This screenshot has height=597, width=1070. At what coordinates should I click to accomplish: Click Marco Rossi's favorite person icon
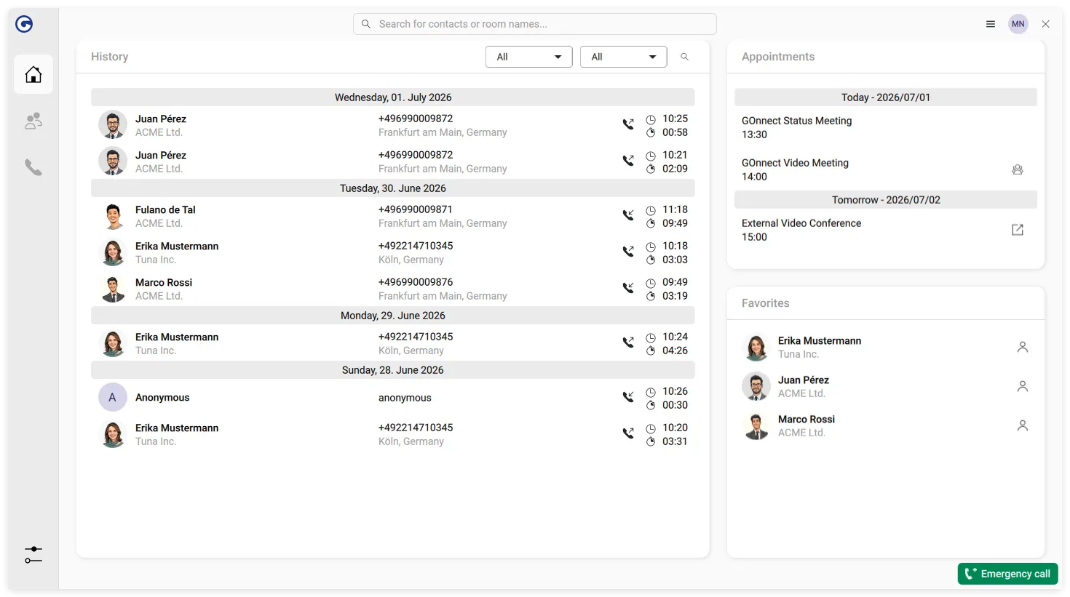(1023, 425)
